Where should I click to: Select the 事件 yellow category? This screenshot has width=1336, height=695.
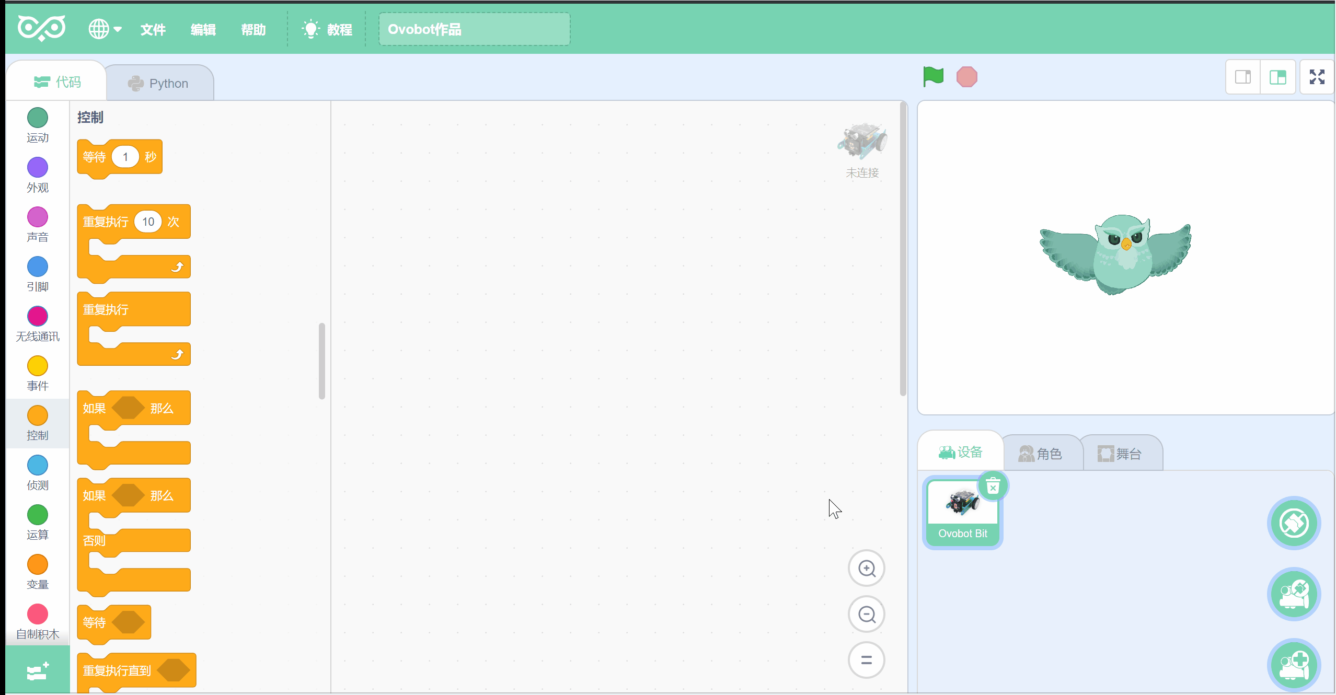click(38, 374)
